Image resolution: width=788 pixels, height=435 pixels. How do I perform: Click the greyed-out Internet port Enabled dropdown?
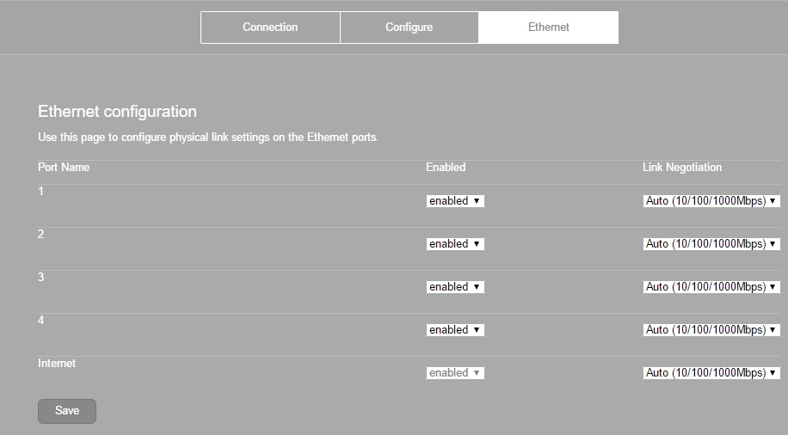455,373
